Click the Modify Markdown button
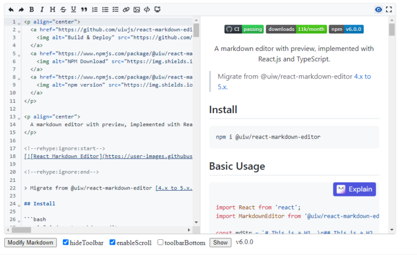Screen dimensions: 417x255 (x=30, y=243)
